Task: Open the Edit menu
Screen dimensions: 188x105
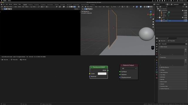Action: pyautogui.click(x=6, y=4)
